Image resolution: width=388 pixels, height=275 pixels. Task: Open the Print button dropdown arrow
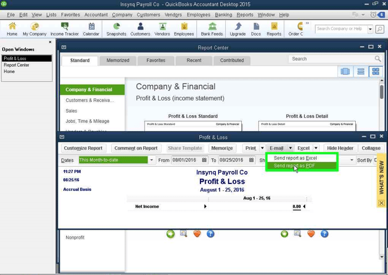click(x=262, y=148)
